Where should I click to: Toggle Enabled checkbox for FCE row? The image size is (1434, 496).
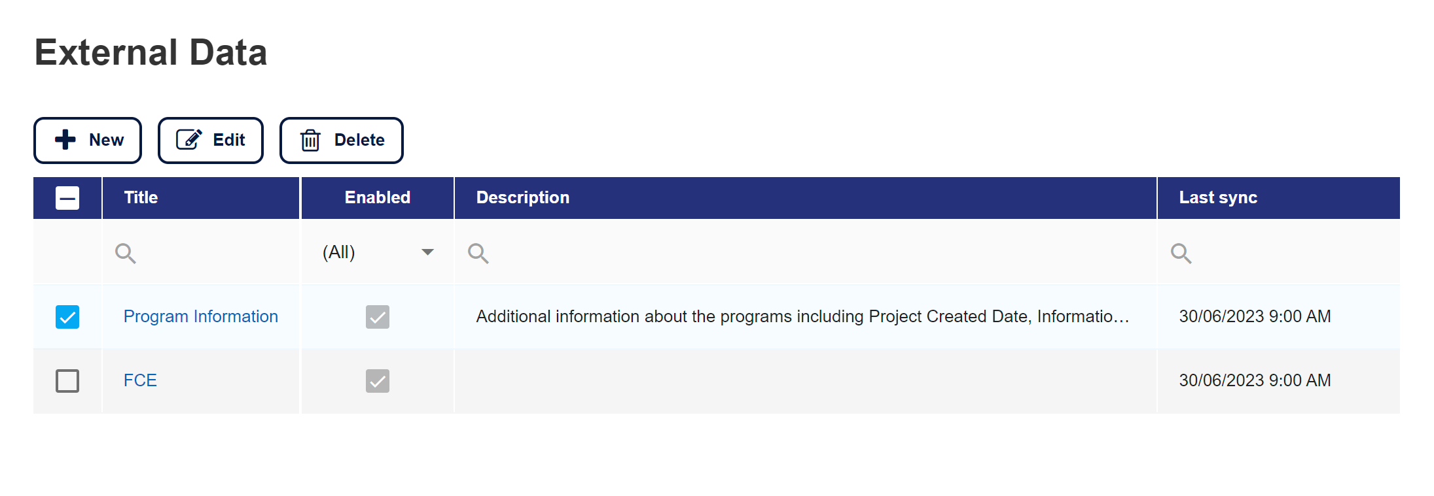378,381
